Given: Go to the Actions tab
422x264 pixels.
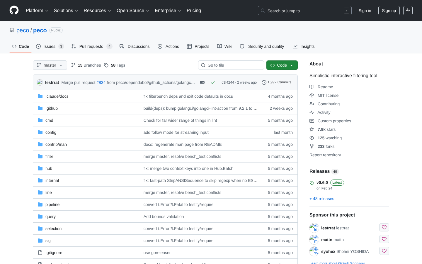Looking at the screenshot, I should (x=168, y=46).
